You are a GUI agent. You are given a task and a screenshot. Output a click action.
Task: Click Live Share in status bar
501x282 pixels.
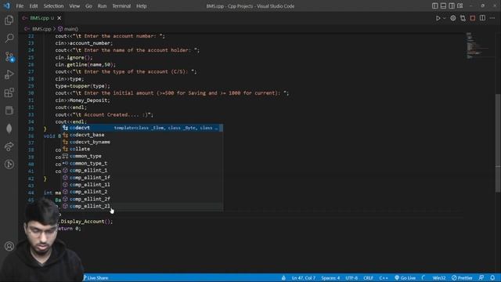(96, 278)
